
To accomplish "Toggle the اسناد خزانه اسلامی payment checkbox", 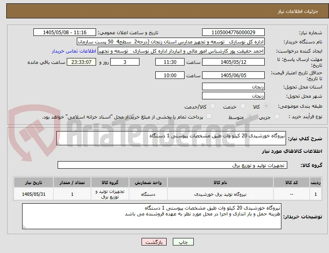I will coord(209,116).
